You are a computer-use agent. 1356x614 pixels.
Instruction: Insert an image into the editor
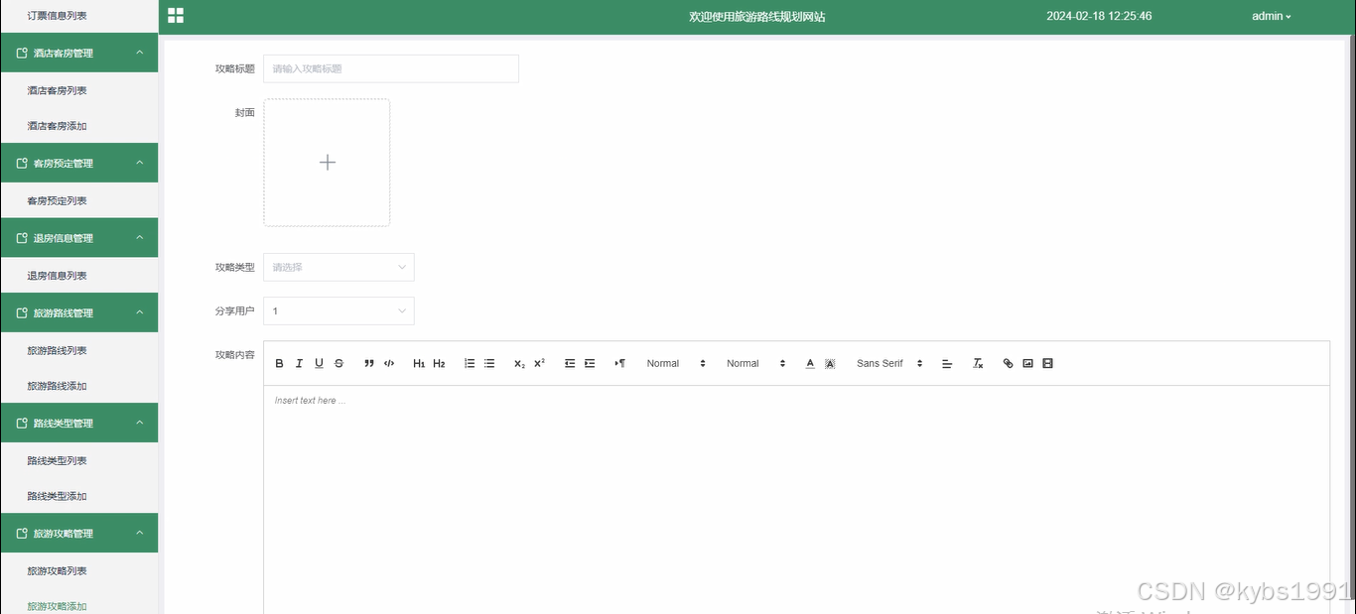pyautogui.click(x=1027, y=363)
